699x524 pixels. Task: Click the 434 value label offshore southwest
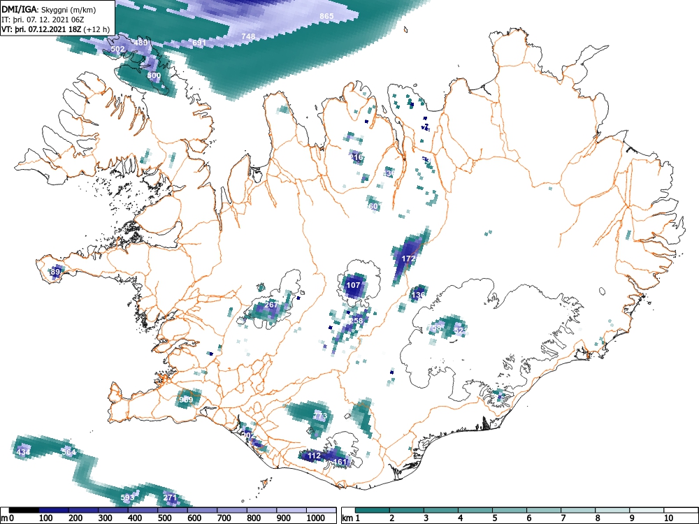coord(23,452)
